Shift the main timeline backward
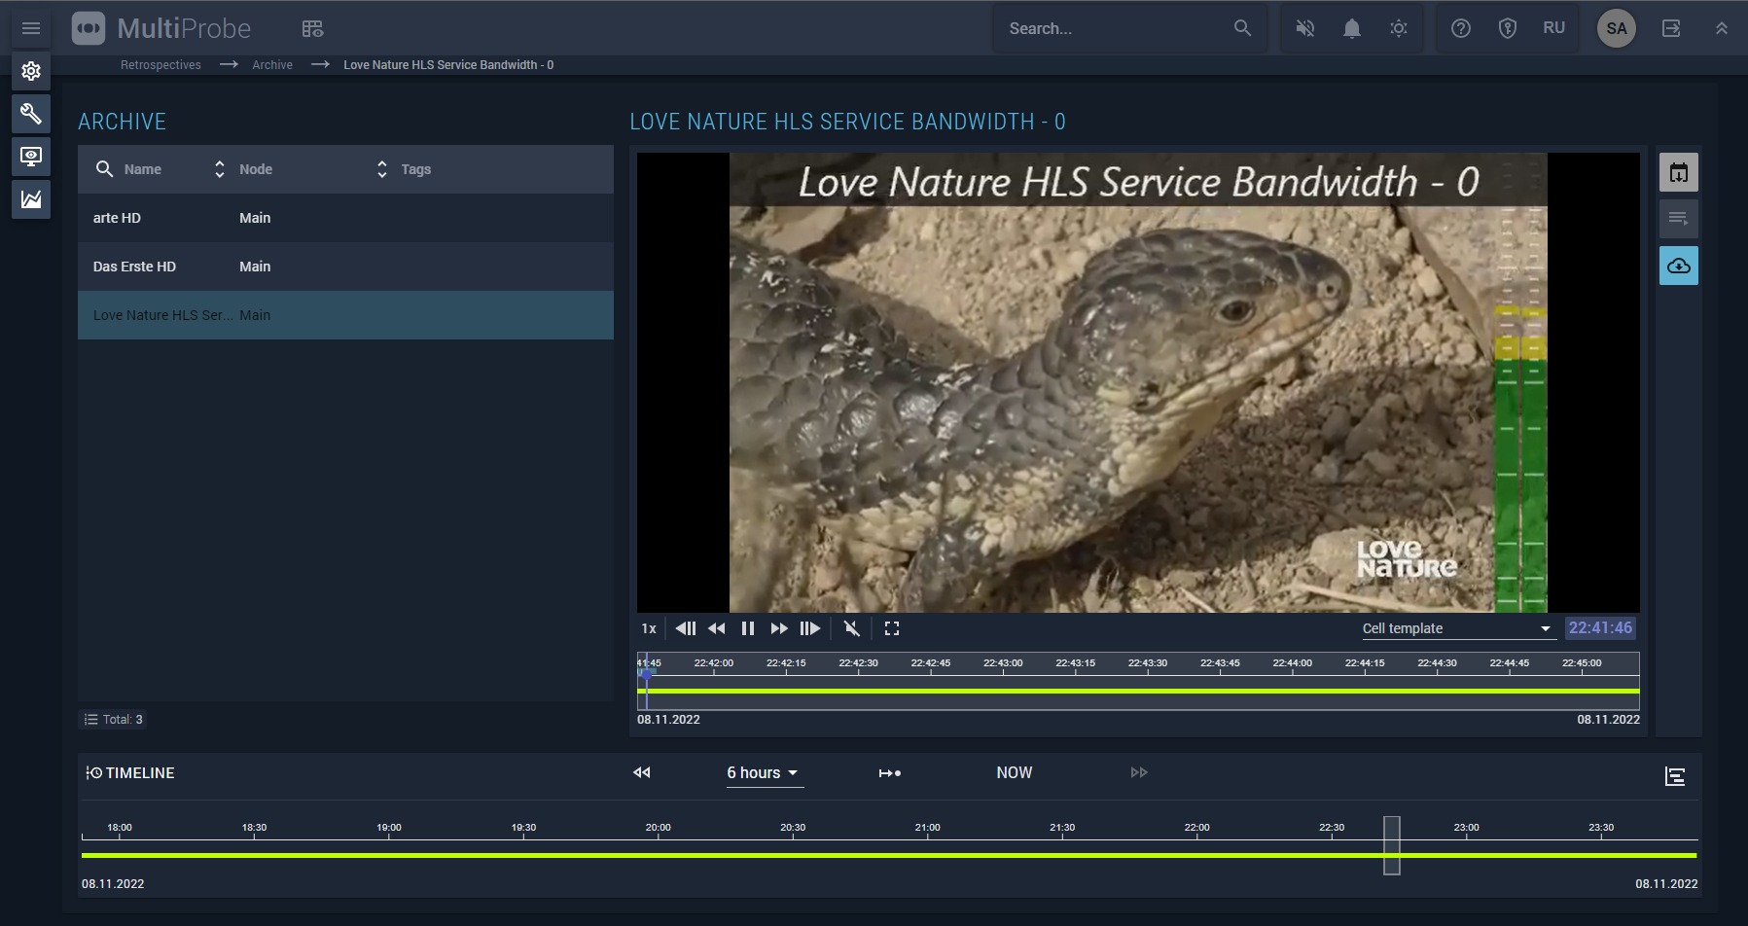 point(642,772)
